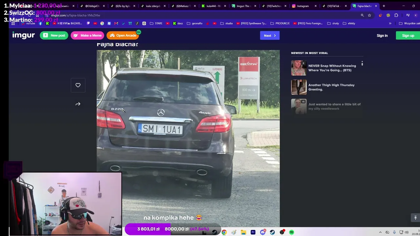420x236 pixels.
Task: Go to the Next post
Action: tap(270, 35)
